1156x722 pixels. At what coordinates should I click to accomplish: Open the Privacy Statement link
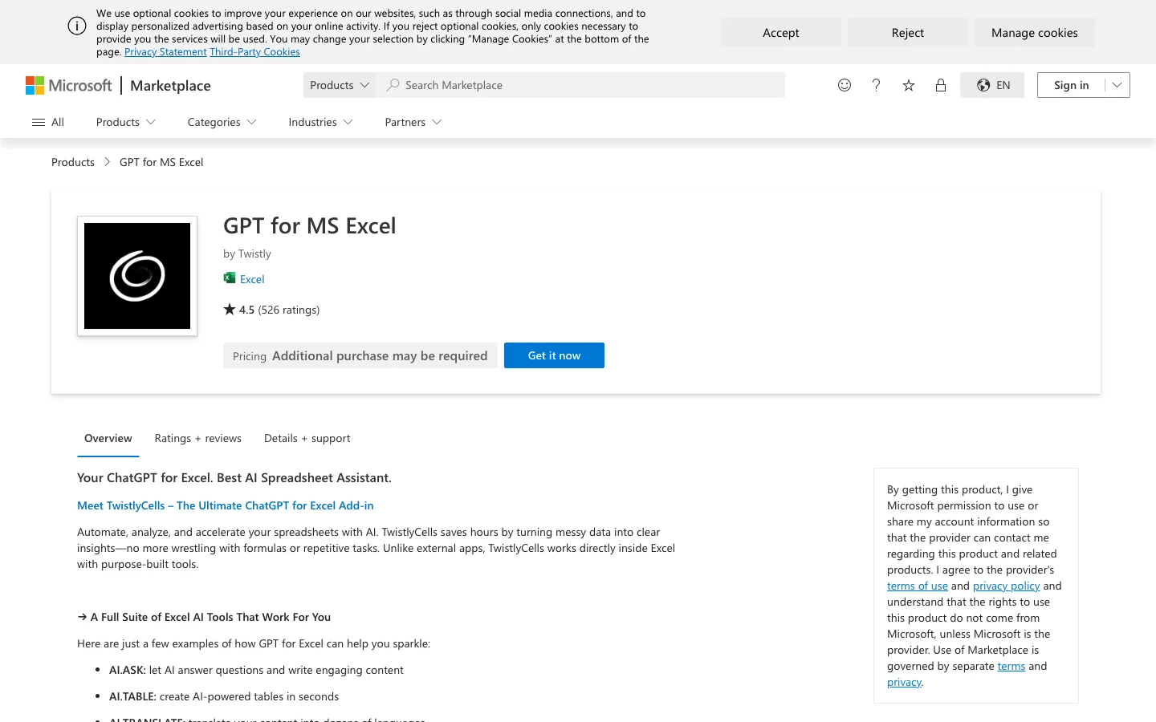[x=165, y=52]
